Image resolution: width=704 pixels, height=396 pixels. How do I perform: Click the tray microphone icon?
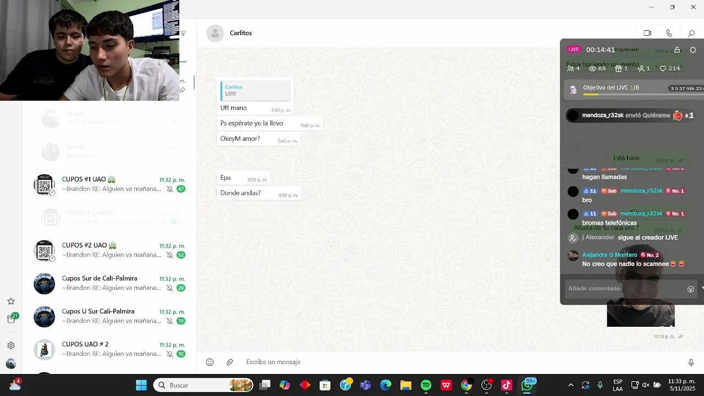600,385
